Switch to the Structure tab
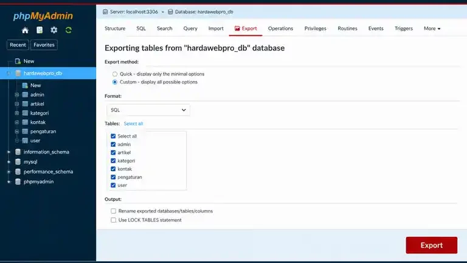Screen dimensions: 467x263 (115, 29)
